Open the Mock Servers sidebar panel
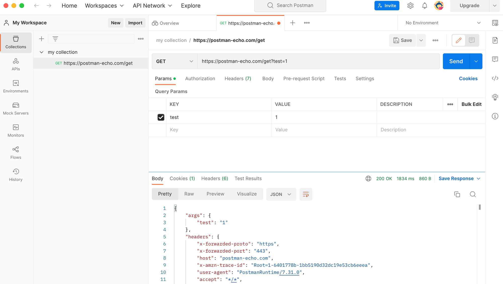The image size is (503, 284). pyautogui.click(x=16, y=108)
